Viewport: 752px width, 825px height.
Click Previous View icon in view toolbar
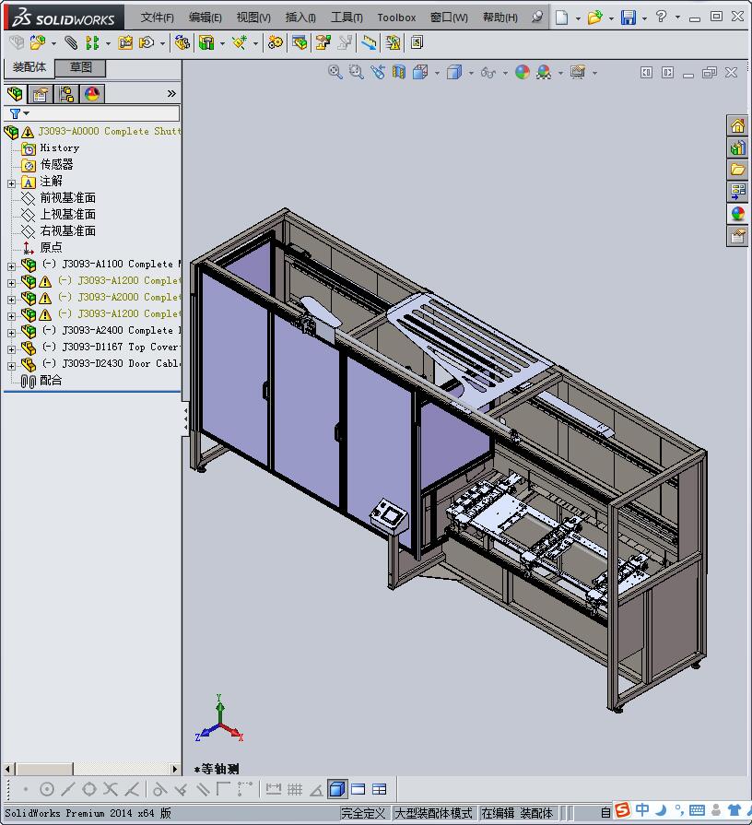click(378, 72)
